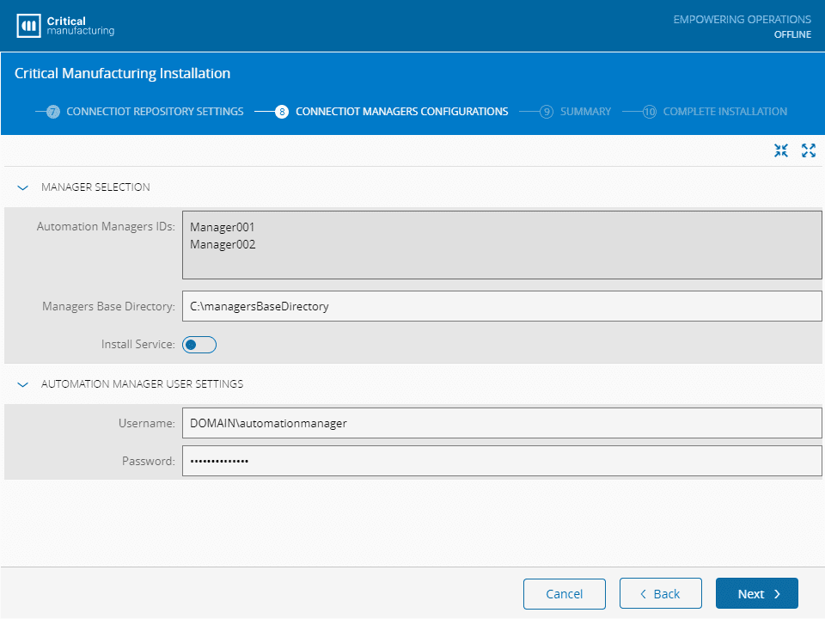Image resolution: width=825 pixels, height=619 pixels.
Task: Click step 9 circle icon
Action: 547,112
